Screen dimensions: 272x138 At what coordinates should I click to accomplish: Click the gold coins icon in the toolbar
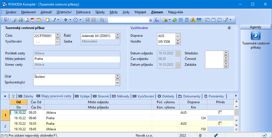coord(193,20)
